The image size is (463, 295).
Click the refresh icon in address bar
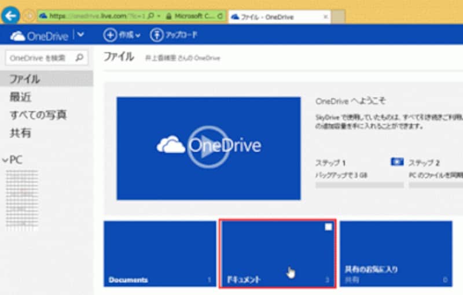click(220, 16)
